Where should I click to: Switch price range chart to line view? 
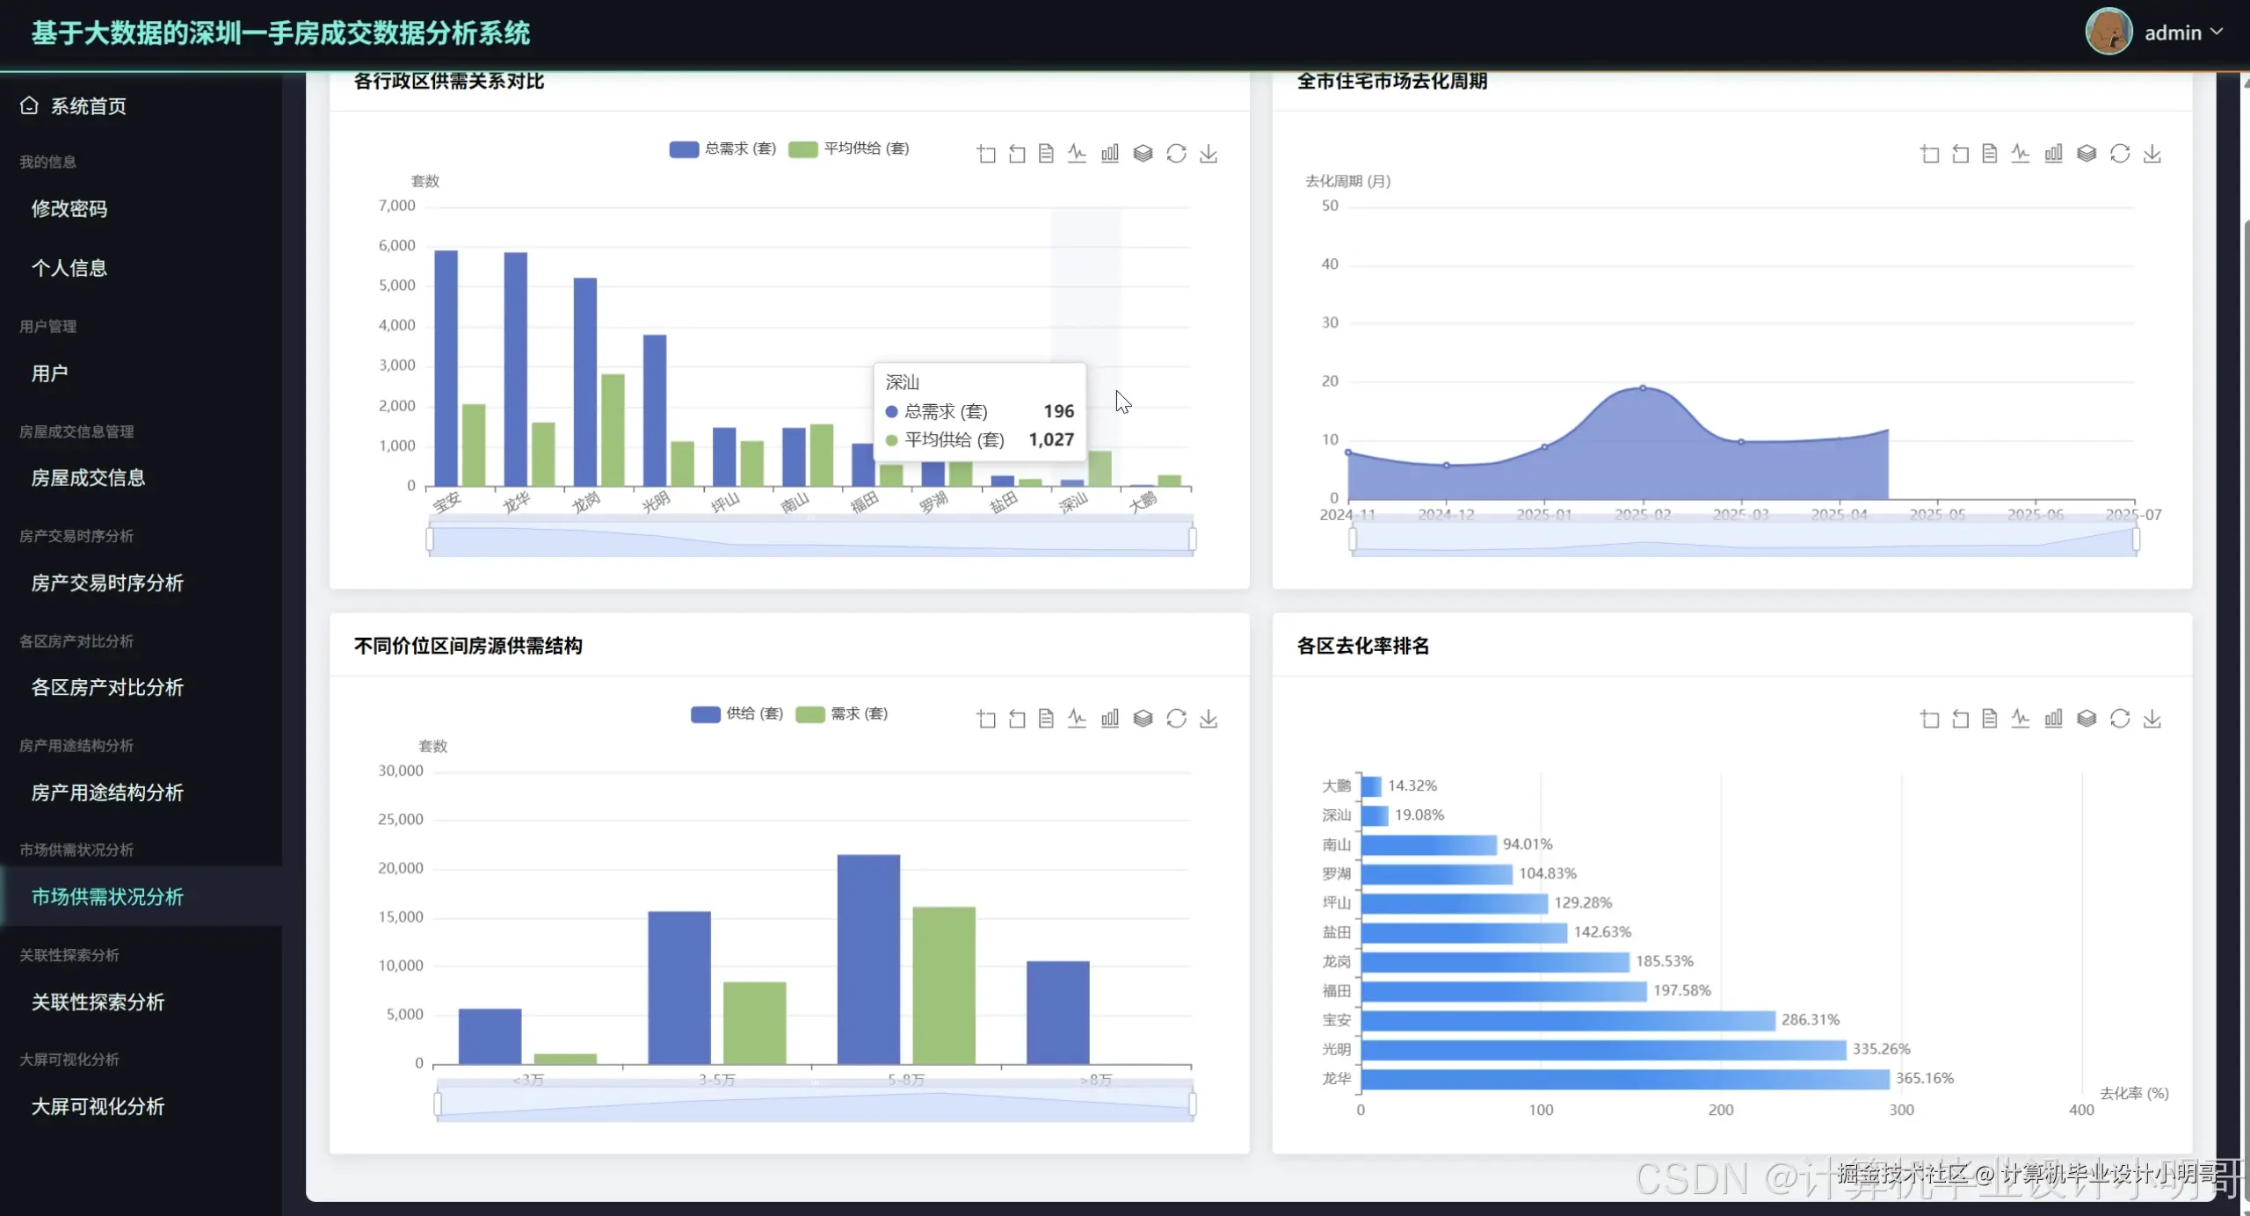click(x=1077, y=719)
